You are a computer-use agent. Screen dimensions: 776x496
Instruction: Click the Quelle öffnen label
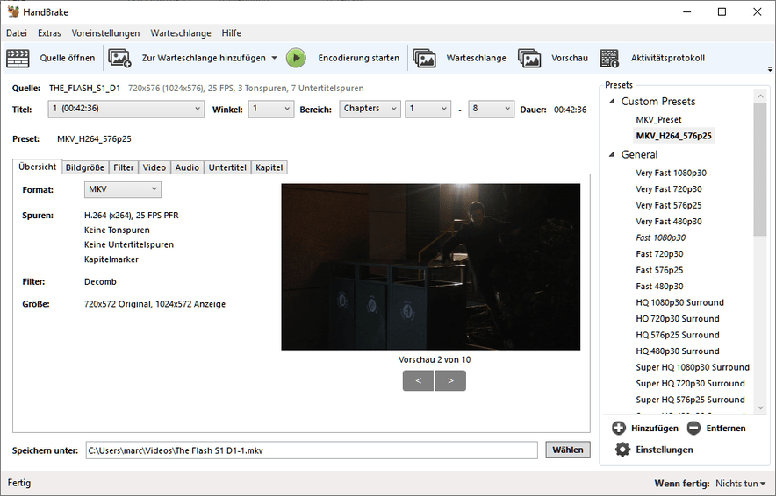pyautogui.click(x=68, y=58)
